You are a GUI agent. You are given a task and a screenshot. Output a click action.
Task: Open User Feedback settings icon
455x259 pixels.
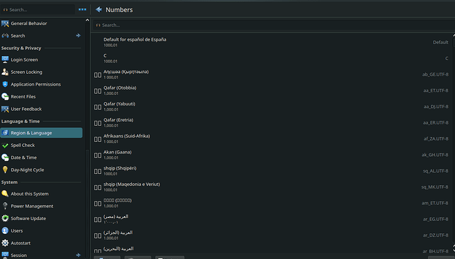coord(5,109)
